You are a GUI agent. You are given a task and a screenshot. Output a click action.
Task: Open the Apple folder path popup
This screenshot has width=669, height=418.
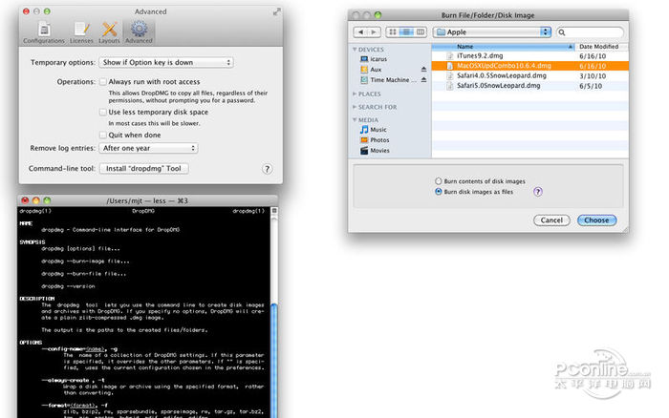click(x=492, y=31)
